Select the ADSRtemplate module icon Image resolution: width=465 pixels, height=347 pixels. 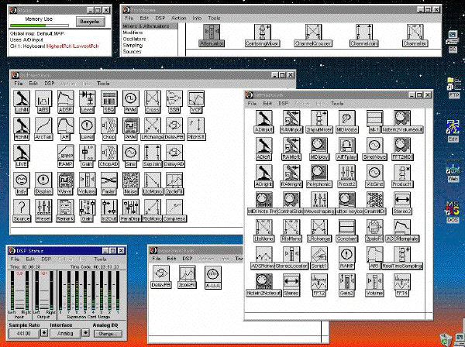[402, 231]
